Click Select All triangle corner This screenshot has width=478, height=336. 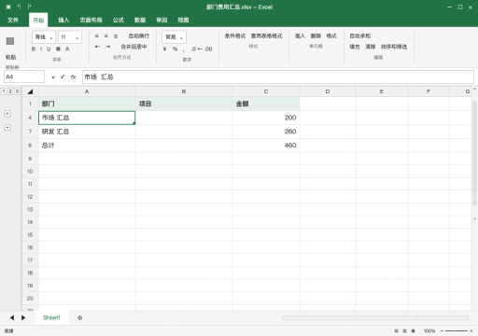tap(30, 91)
